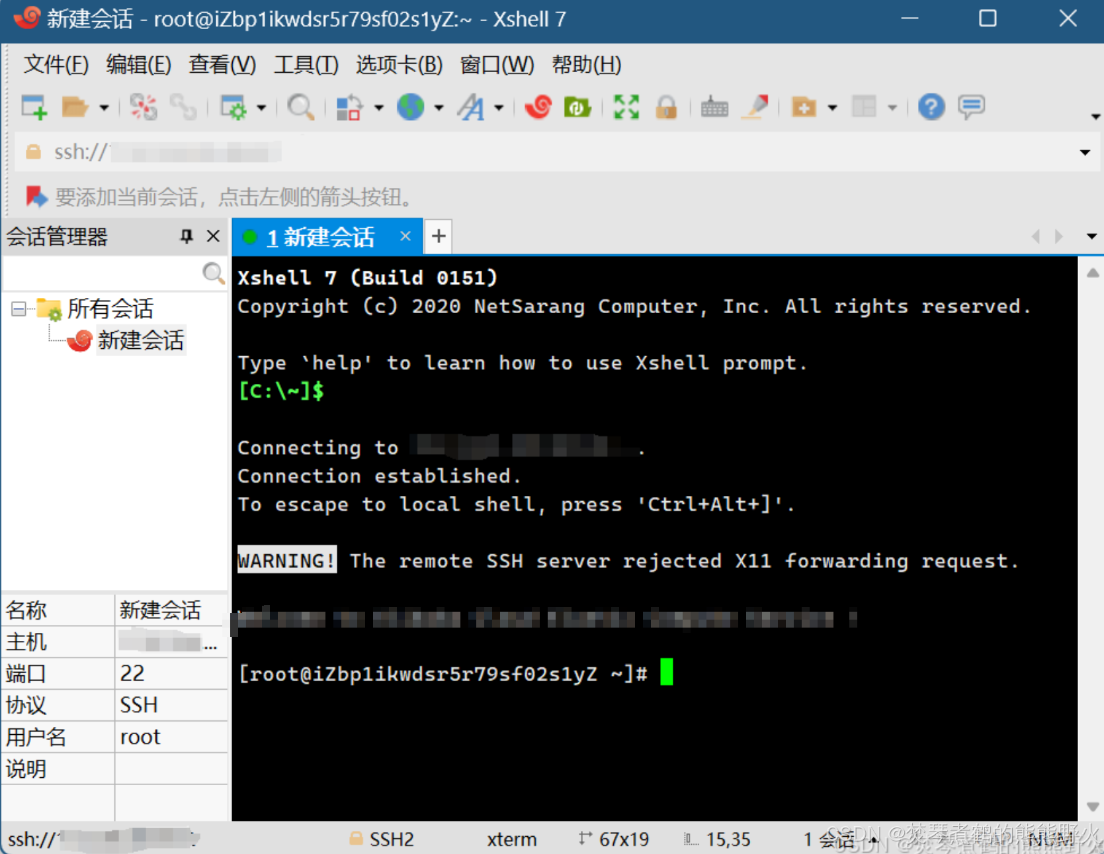Image resolution: width=1104 pixels, height=854 pixels.
Task: Click the SSH protocol value cell
Action: coord(171,705)
